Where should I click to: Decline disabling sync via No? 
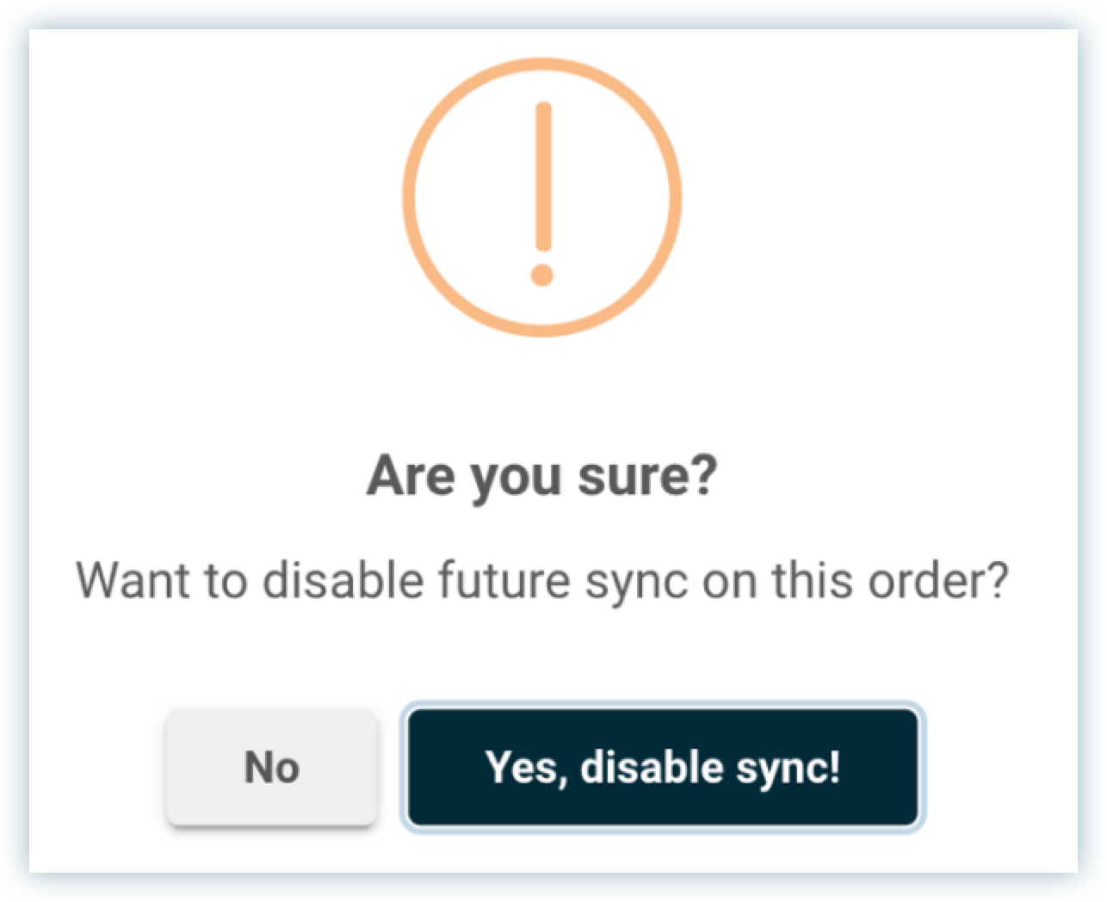coord(271,767)
